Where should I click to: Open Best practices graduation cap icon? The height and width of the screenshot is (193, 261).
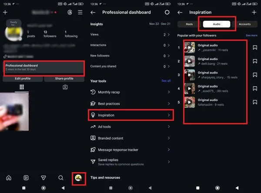pyautogui.click(x=93, y=103)
